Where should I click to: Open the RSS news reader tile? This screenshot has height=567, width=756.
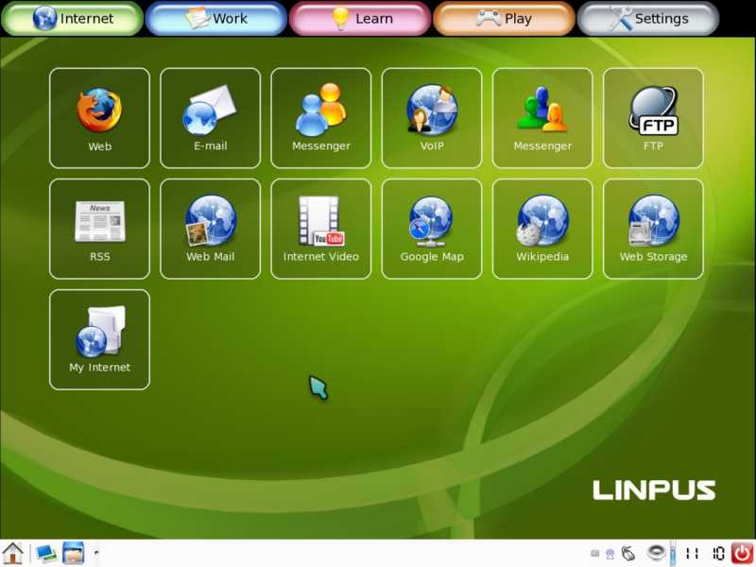point(99,229)
